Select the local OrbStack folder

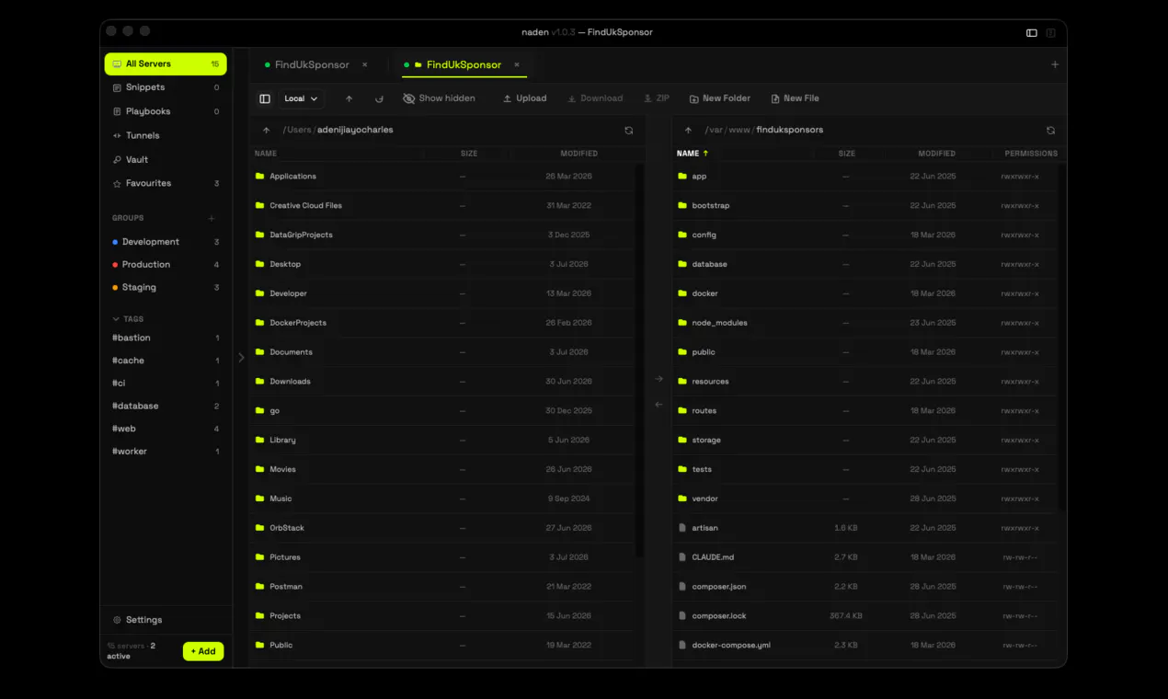pyautogui.click(x=441, y=528)
